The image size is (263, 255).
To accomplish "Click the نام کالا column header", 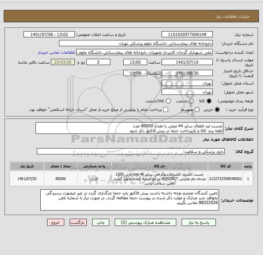I will [160, 166].
